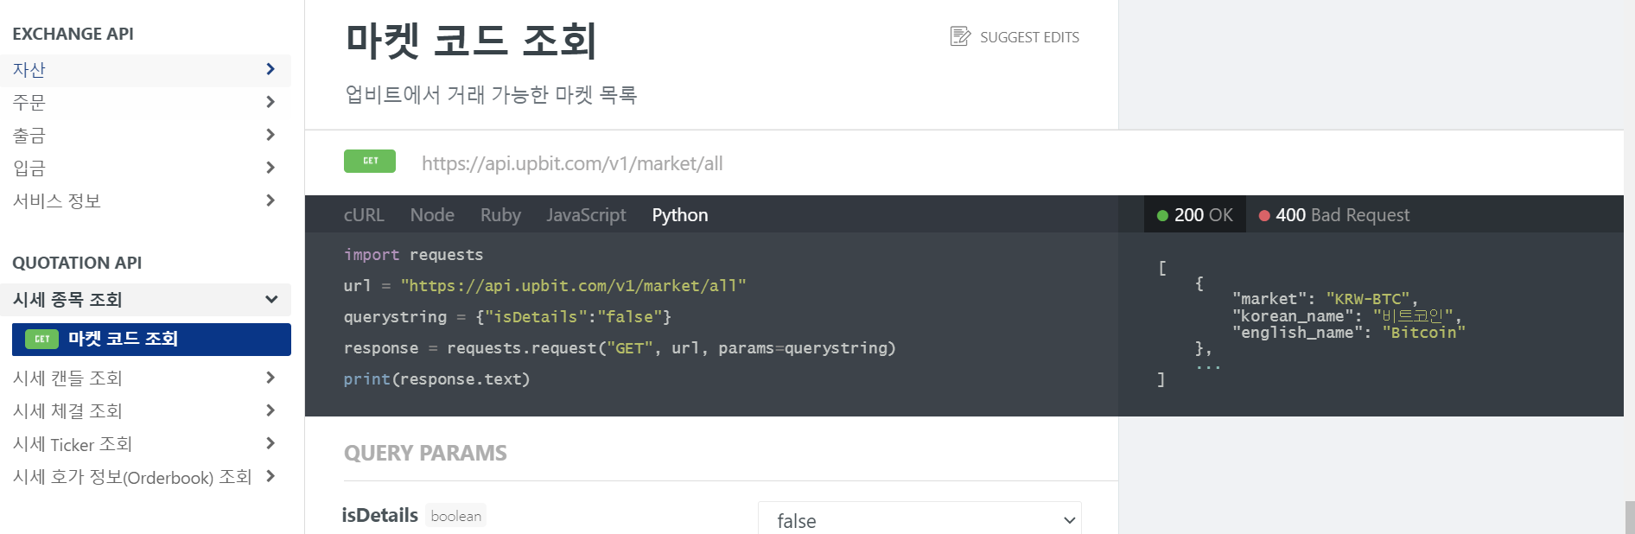Image resolution: width=1635 pixels, height=534 pixels.
Task: Switch to the JavaScript code tab
Action: point(586,215)
